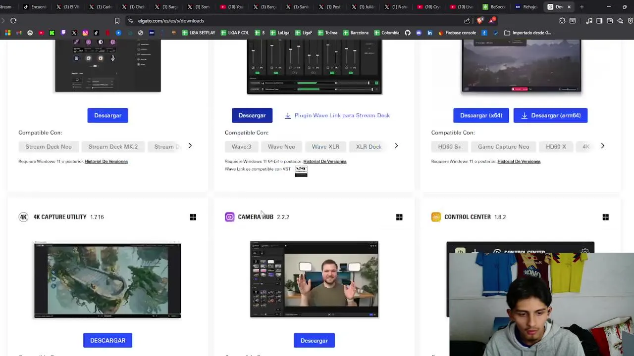Open the Brave Shields lion icon
This screenshot has width=634, height=356.
pyautogui.click(x=479, y=21)
